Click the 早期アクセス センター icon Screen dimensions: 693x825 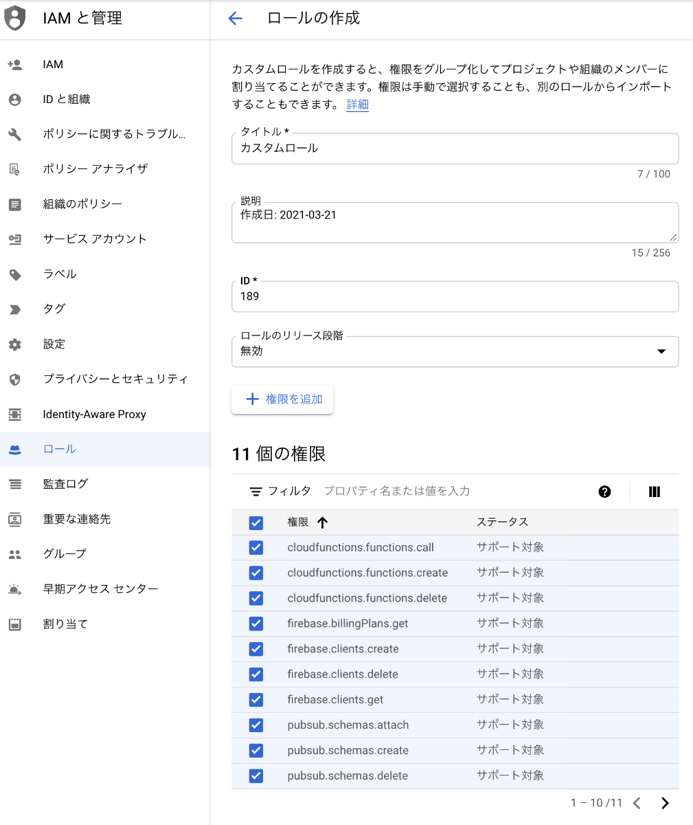click(14, 589)
